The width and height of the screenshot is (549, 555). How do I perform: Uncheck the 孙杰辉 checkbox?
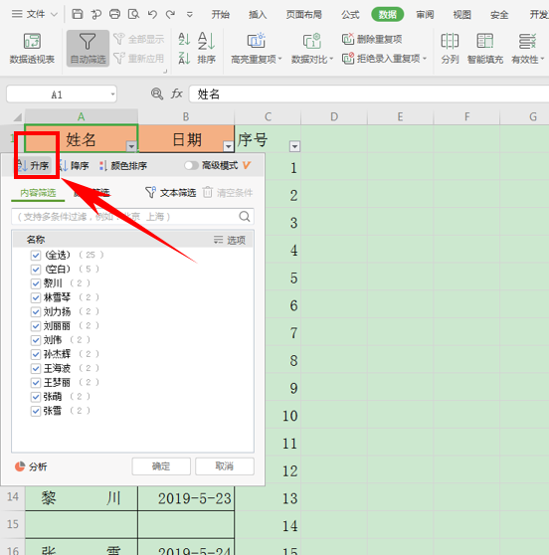(x=36, y=354)
